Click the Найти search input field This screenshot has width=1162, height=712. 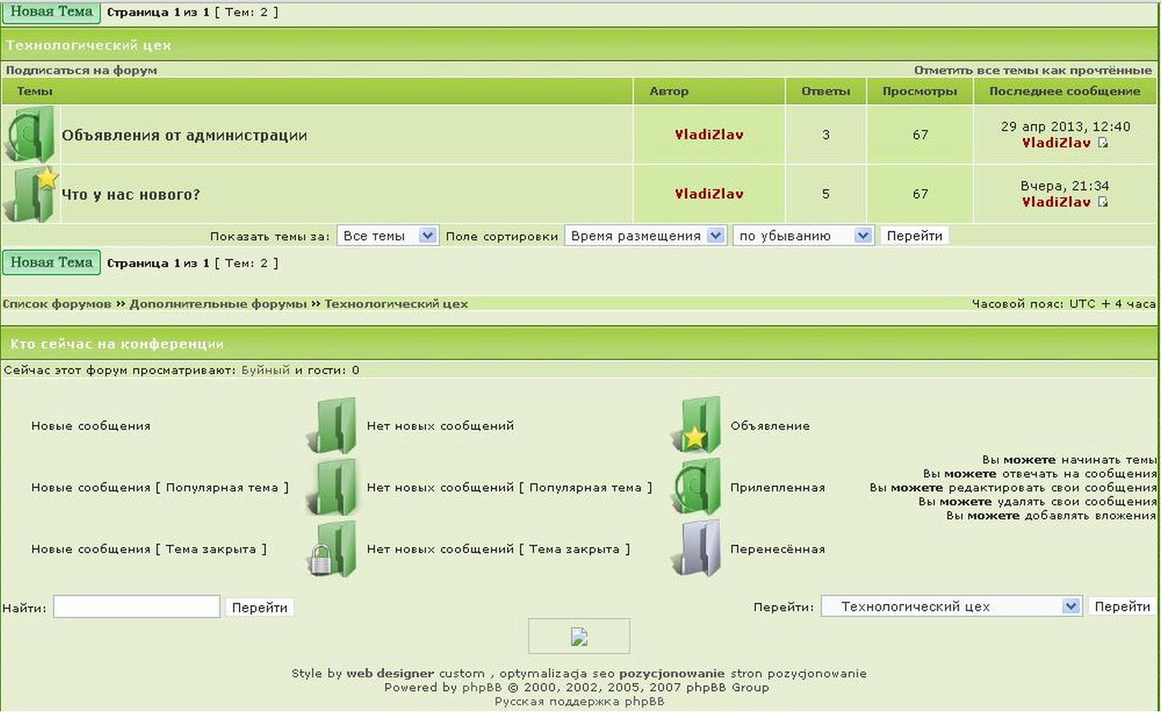pos(137,607)
